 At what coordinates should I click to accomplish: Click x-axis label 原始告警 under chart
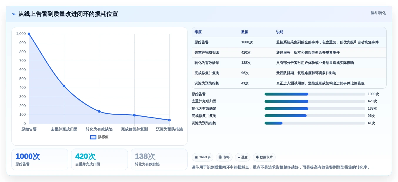coord(29,129)
